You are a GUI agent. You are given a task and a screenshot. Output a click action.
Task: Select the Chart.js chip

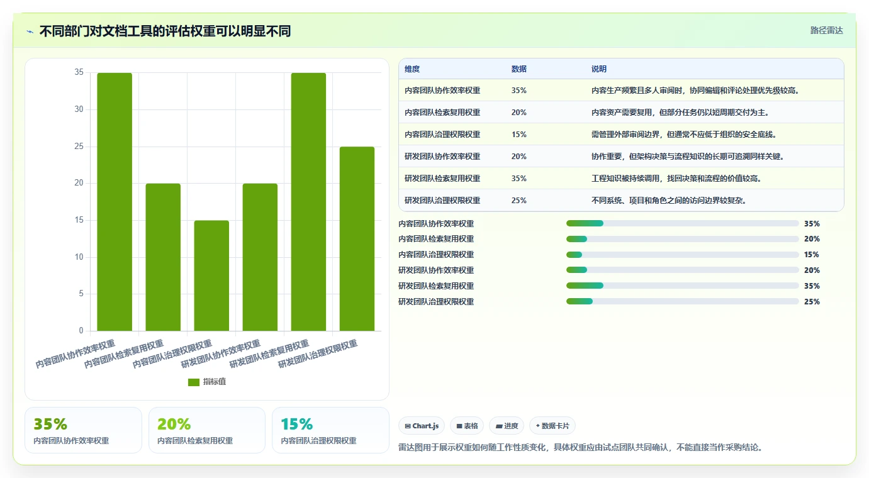(422, 426)
